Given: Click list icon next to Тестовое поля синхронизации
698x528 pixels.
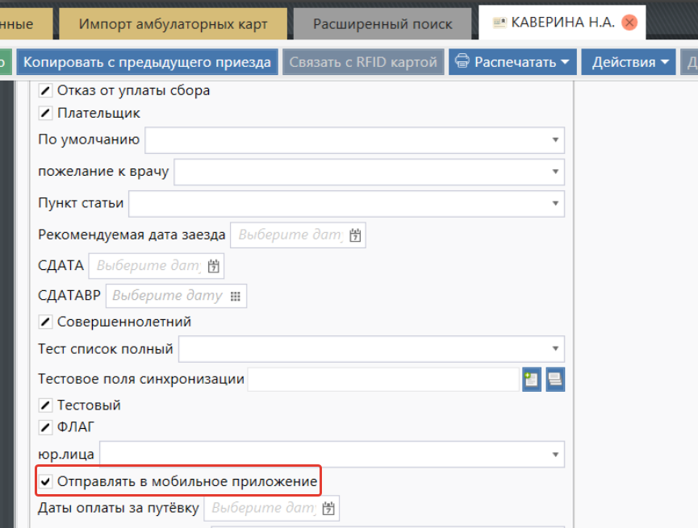Looking at the screenshot, I should coord(555,380).
